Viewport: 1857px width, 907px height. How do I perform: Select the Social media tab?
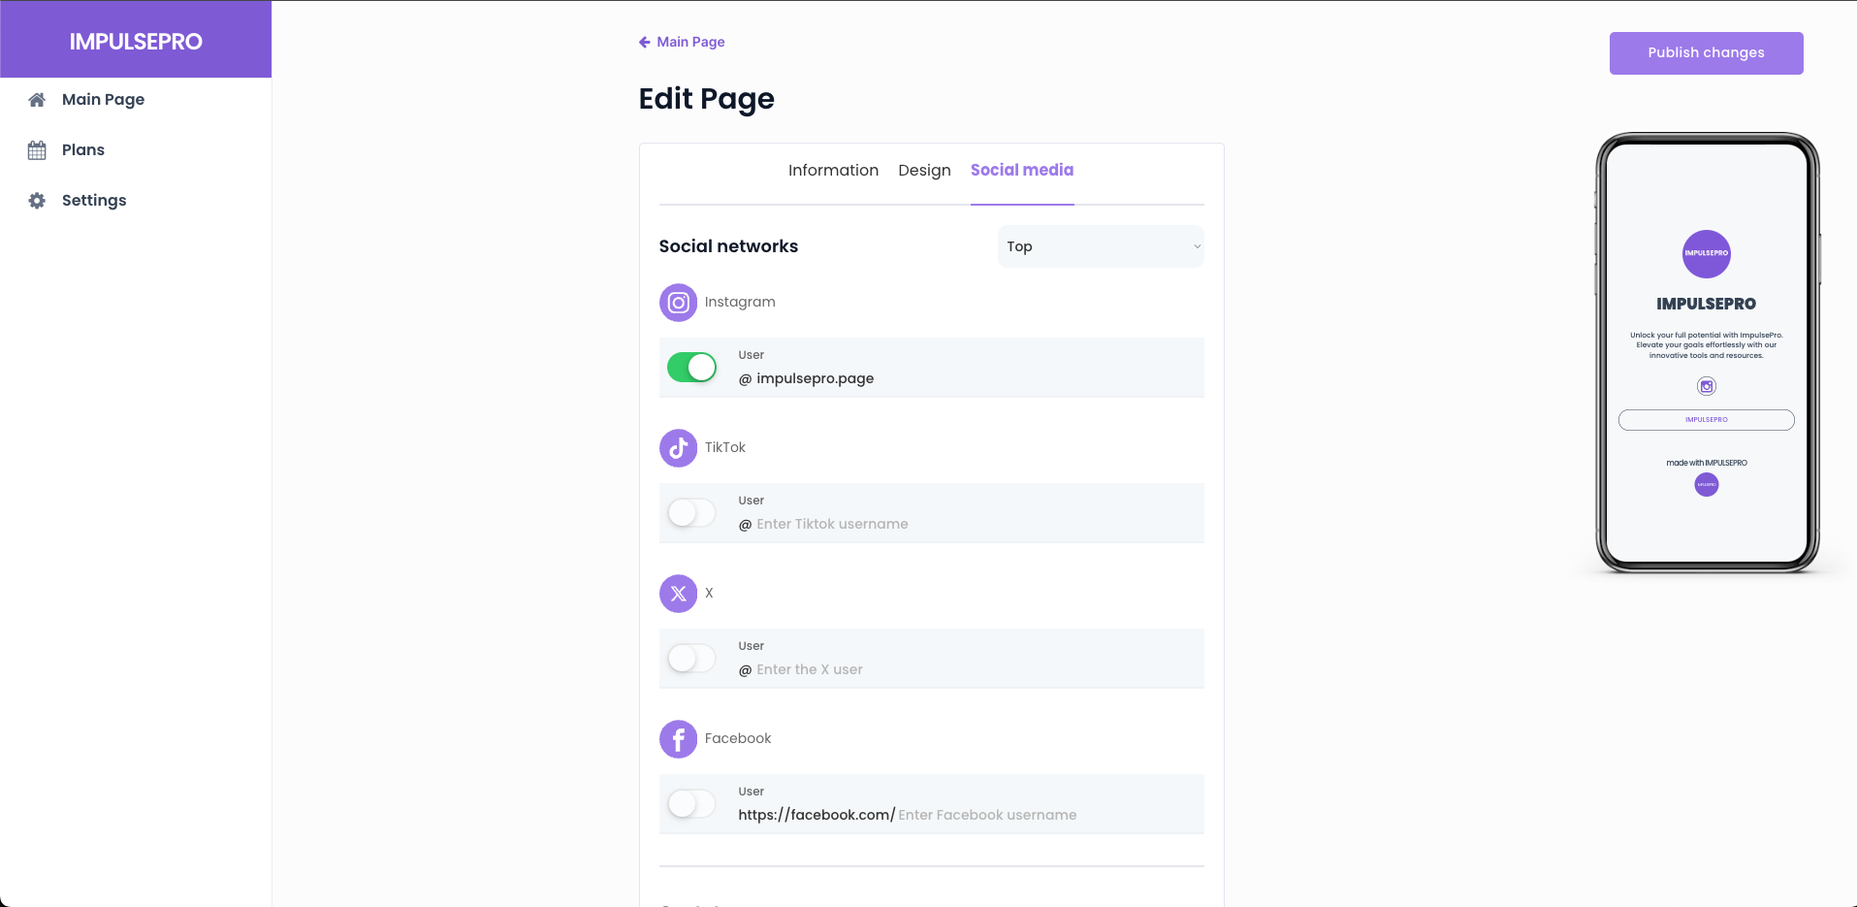(1022, 171)
